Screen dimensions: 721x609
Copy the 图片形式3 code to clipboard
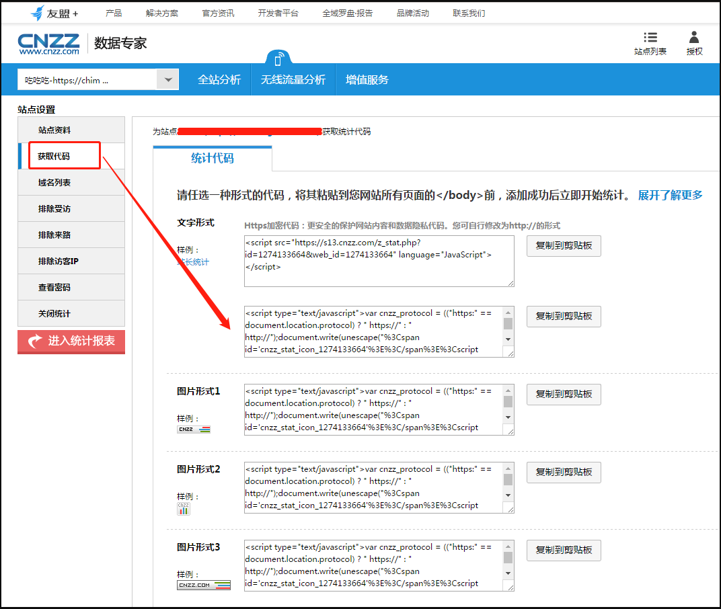564,550
